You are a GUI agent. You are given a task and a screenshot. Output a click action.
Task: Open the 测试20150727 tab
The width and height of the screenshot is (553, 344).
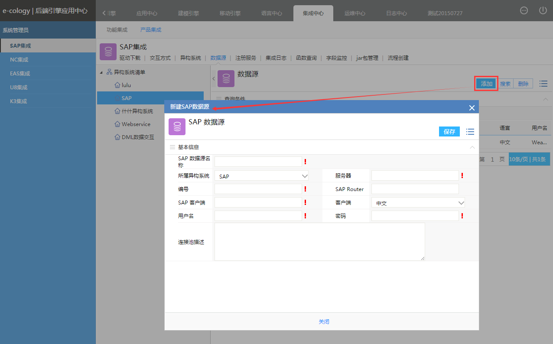(x=445, y=13)
